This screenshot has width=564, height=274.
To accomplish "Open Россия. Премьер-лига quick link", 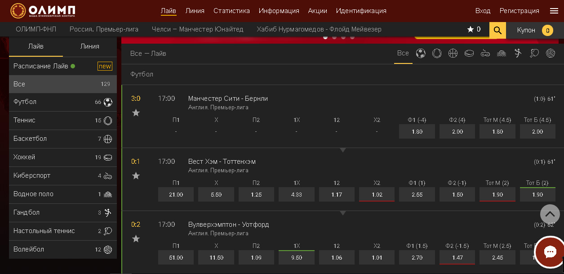I will pyautogui.click(x=104, y=30).
